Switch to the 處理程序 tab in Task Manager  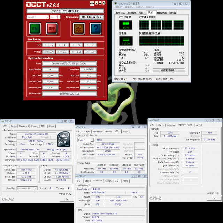coord(132,13)
